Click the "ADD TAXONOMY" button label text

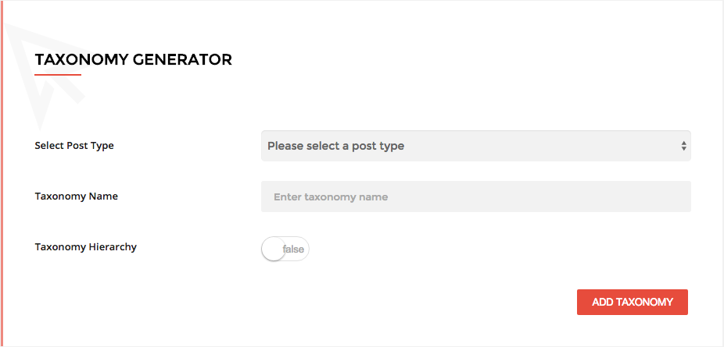click(x=632, y=303)
